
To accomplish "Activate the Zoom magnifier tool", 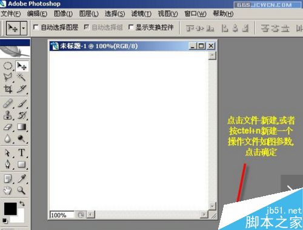I will 21,191.
